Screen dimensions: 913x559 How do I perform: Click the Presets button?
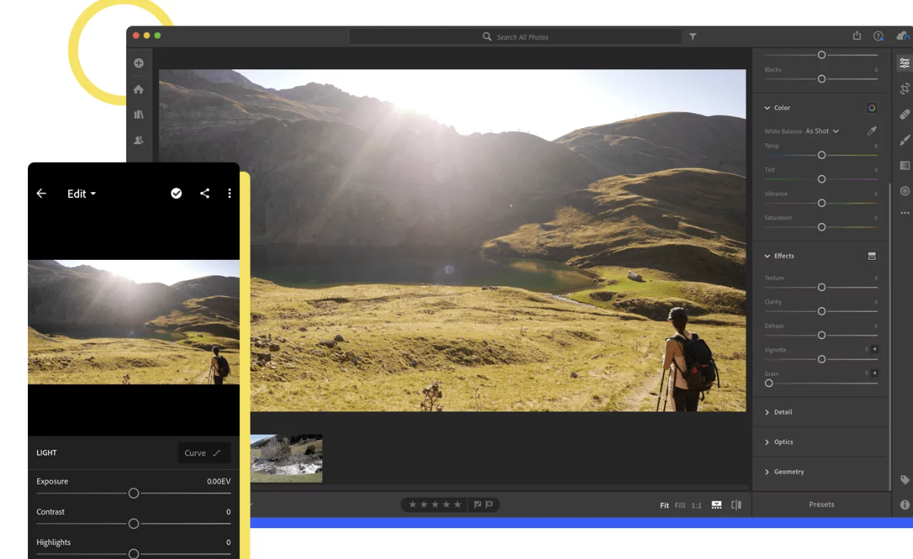point(821,505)
